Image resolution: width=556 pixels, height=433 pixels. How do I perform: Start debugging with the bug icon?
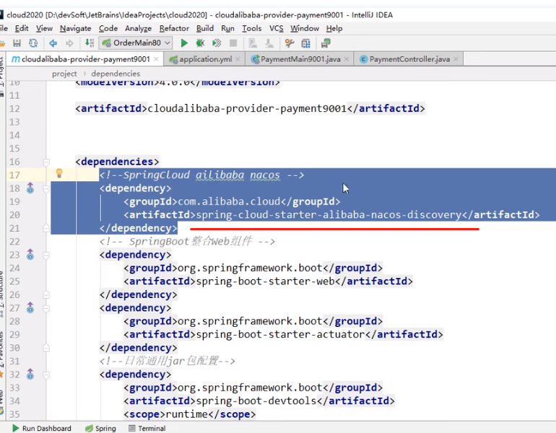coord(200,43)
